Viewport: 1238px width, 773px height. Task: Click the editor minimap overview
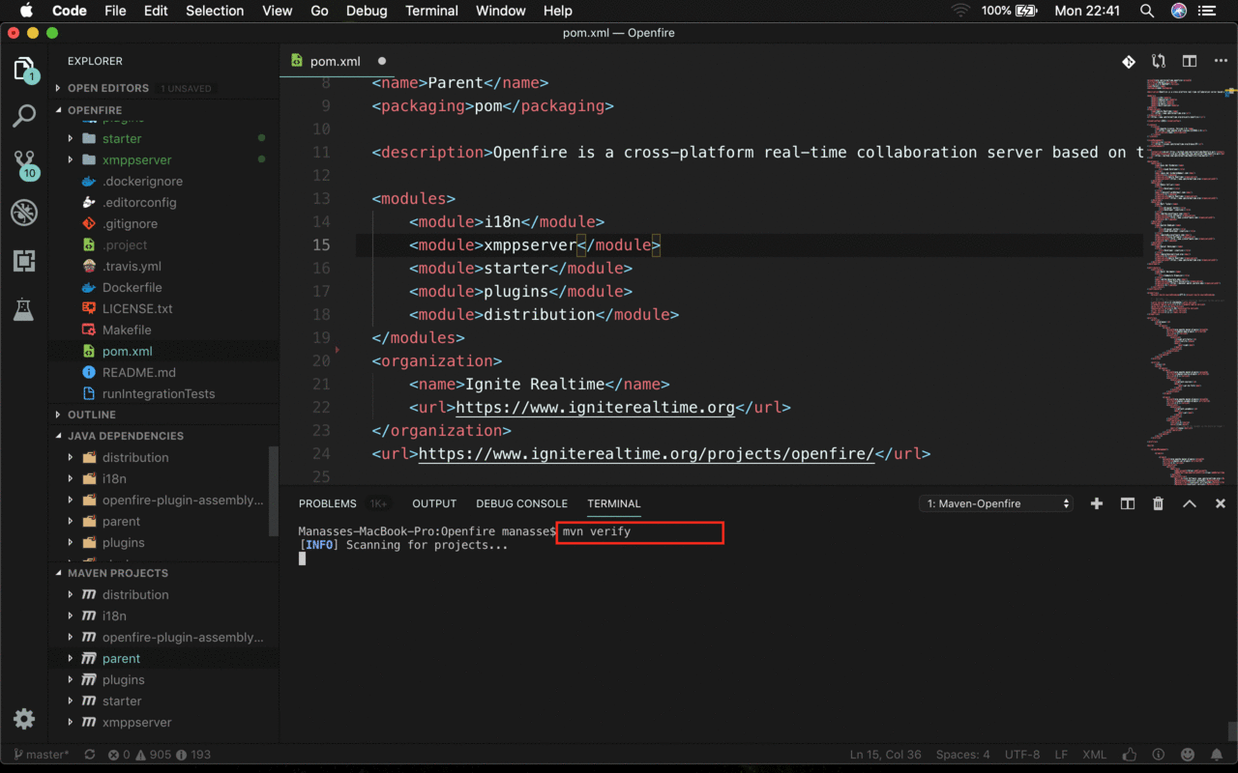click(1185, 280)
